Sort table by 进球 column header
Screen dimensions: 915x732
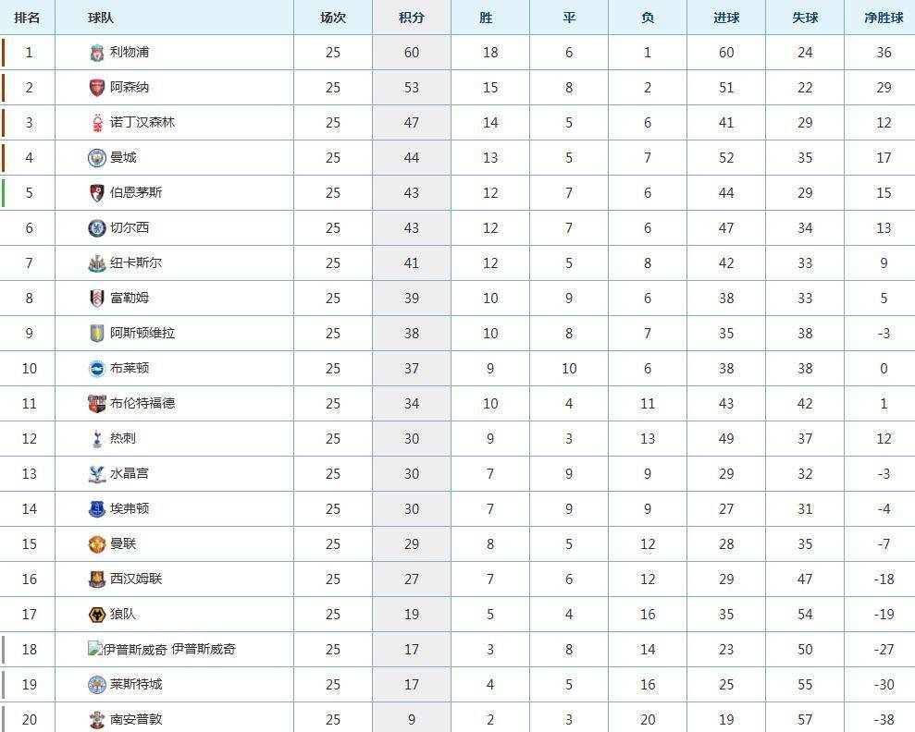click(726, 18)
